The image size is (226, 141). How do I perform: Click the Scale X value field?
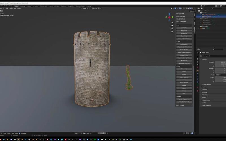click(x=221, y=77)
